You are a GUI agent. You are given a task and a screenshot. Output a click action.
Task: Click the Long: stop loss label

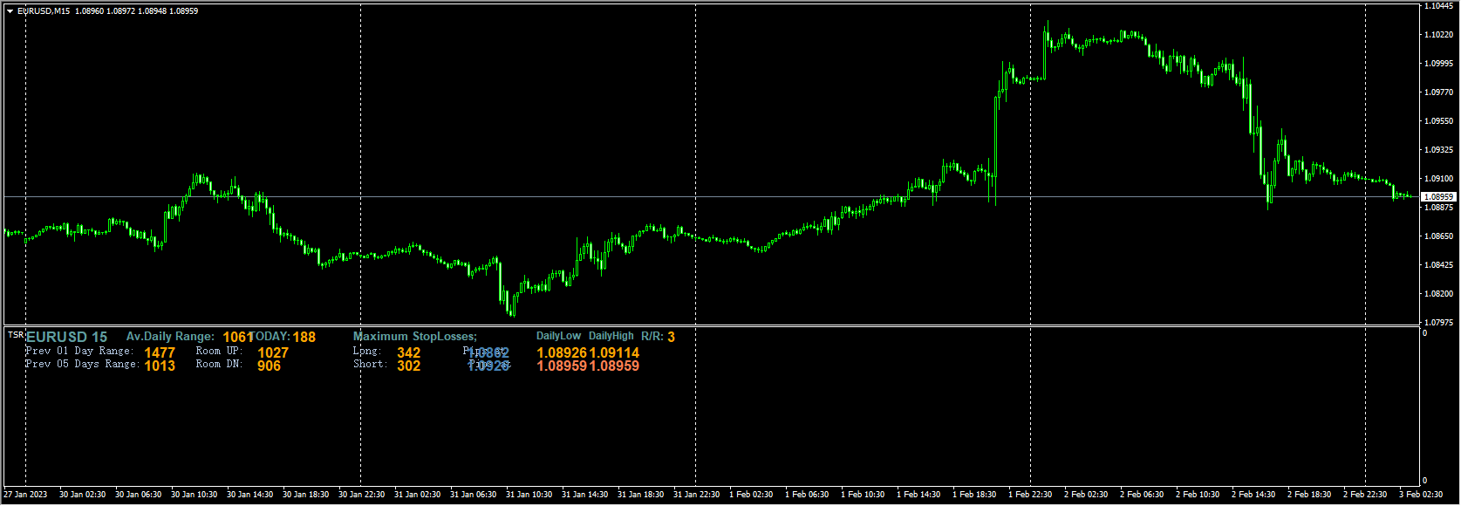367,351
